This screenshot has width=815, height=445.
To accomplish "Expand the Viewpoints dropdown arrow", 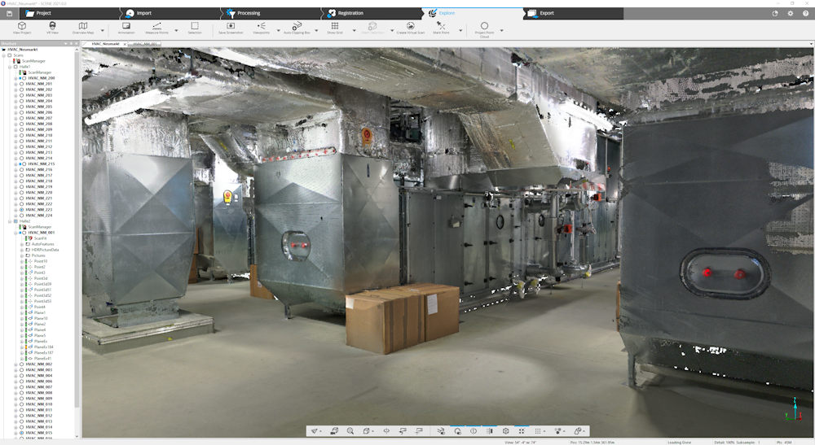I will (278, 30).
